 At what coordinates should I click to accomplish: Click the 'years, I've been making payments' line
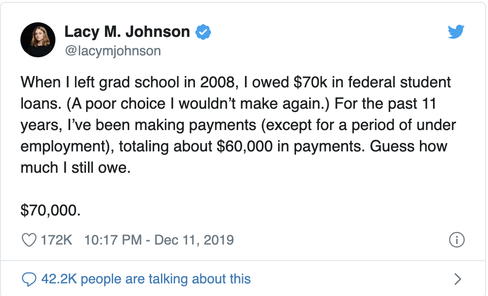[138, 125]
